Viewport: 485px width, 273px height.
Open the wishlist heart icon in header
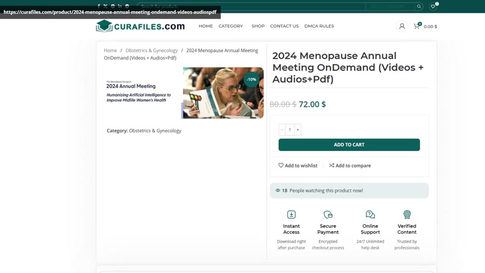tap(433, 6)
